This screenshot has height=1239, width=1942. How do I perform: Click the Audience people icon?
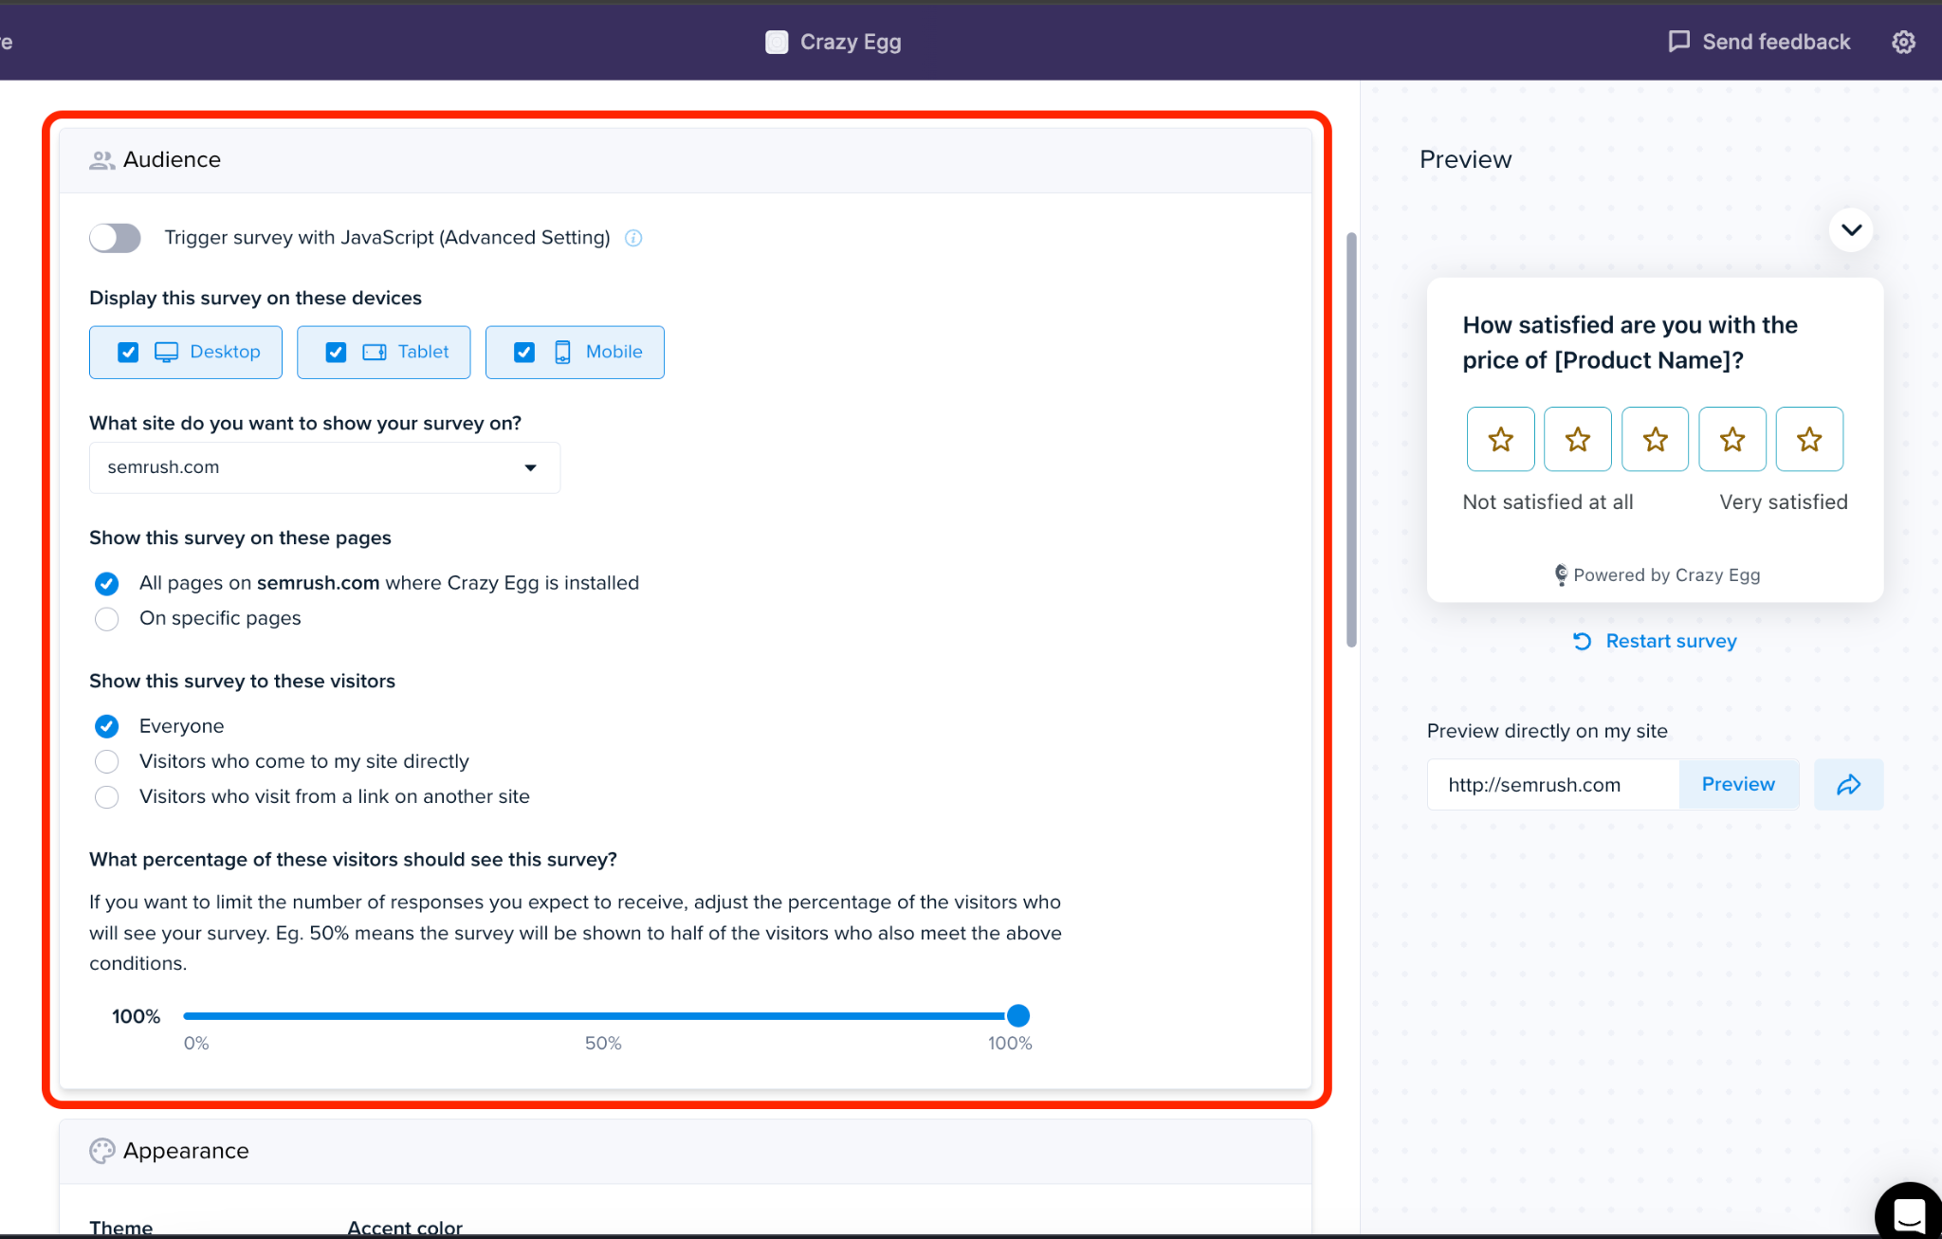(x=101, y=160)
